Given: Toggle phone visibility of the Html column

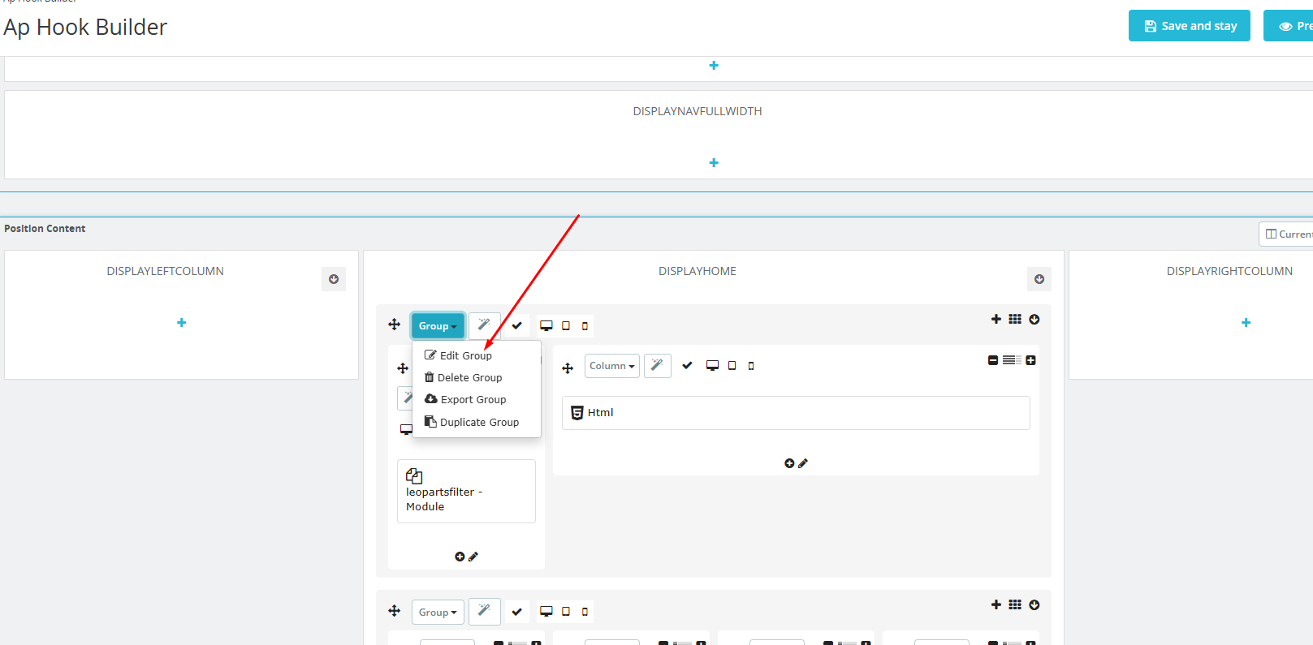Looking at the screenshot, I should pos(751,366).
